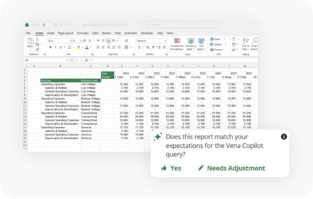Open the Data ribbon tab
The height and width of the screenshot is (199, 313).
pos(95,33)
